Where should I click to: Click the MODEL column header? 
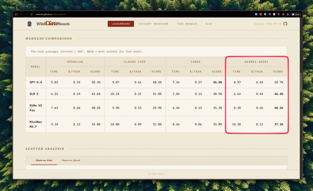pos(36,67)
